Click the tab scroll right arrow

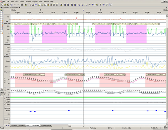click(9, 126)
